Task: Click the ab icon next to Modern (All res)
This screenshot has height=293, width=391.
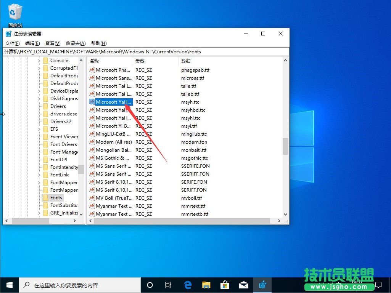Action: pos(92,142)
